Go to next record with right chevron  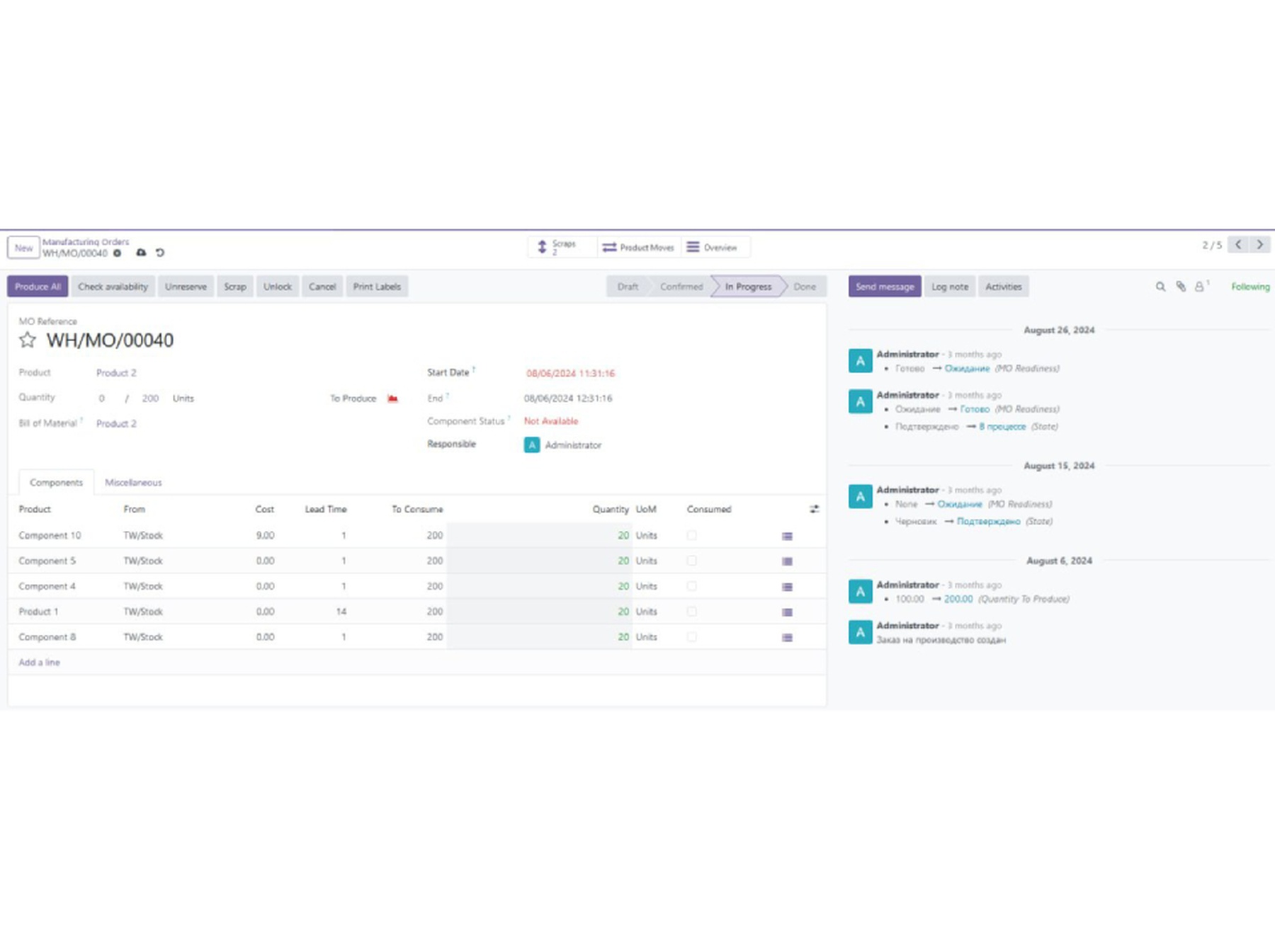1260,245
